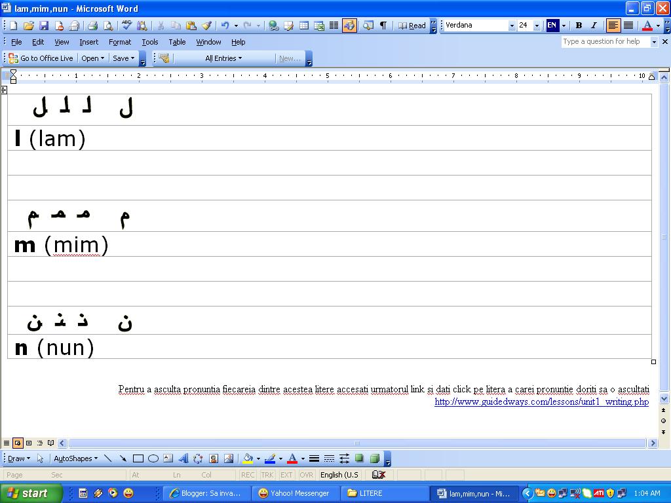671x503 pixels.
Task: Open the Table menu
Action: [x=177, y=42]
